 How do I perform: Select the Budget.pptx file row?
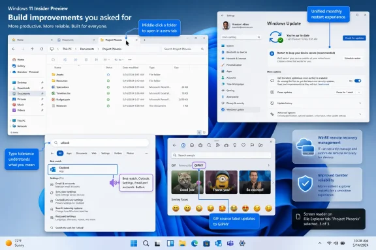(121, 100)
